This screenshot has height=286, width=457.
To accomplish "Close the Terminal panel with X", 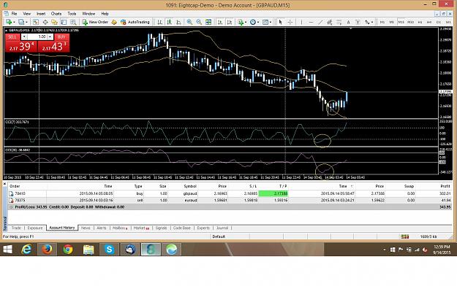I will (x=4, y=184).
